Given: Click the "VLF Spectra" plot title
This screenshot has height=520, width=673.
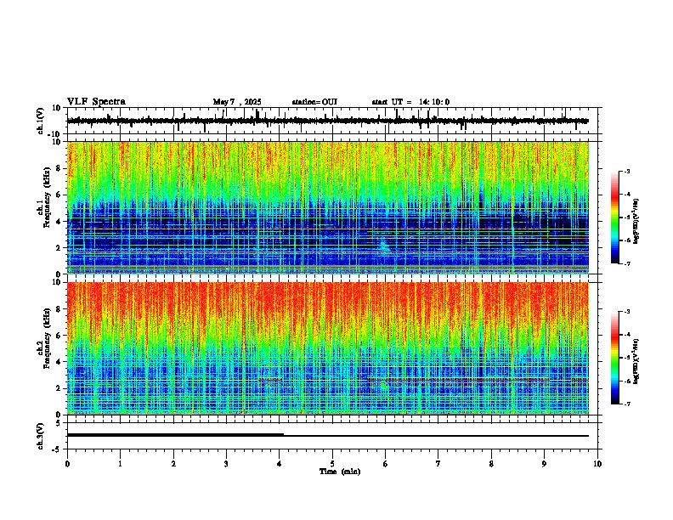Looking at the screenshot, I should (96, 102).
